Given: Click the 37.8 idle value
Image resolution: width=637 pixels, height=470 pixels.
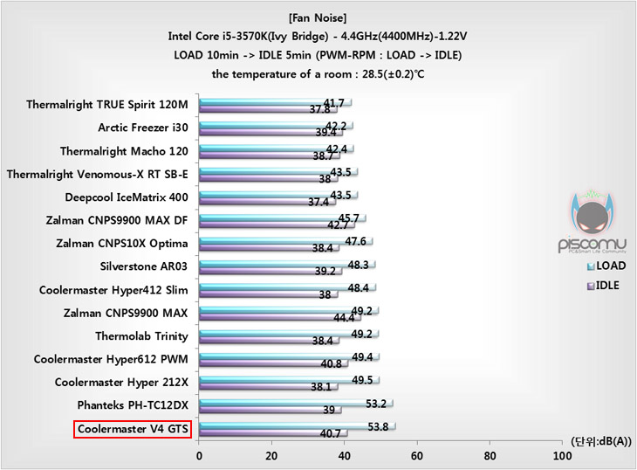Looking at the screenshot, I should [319, 109].
